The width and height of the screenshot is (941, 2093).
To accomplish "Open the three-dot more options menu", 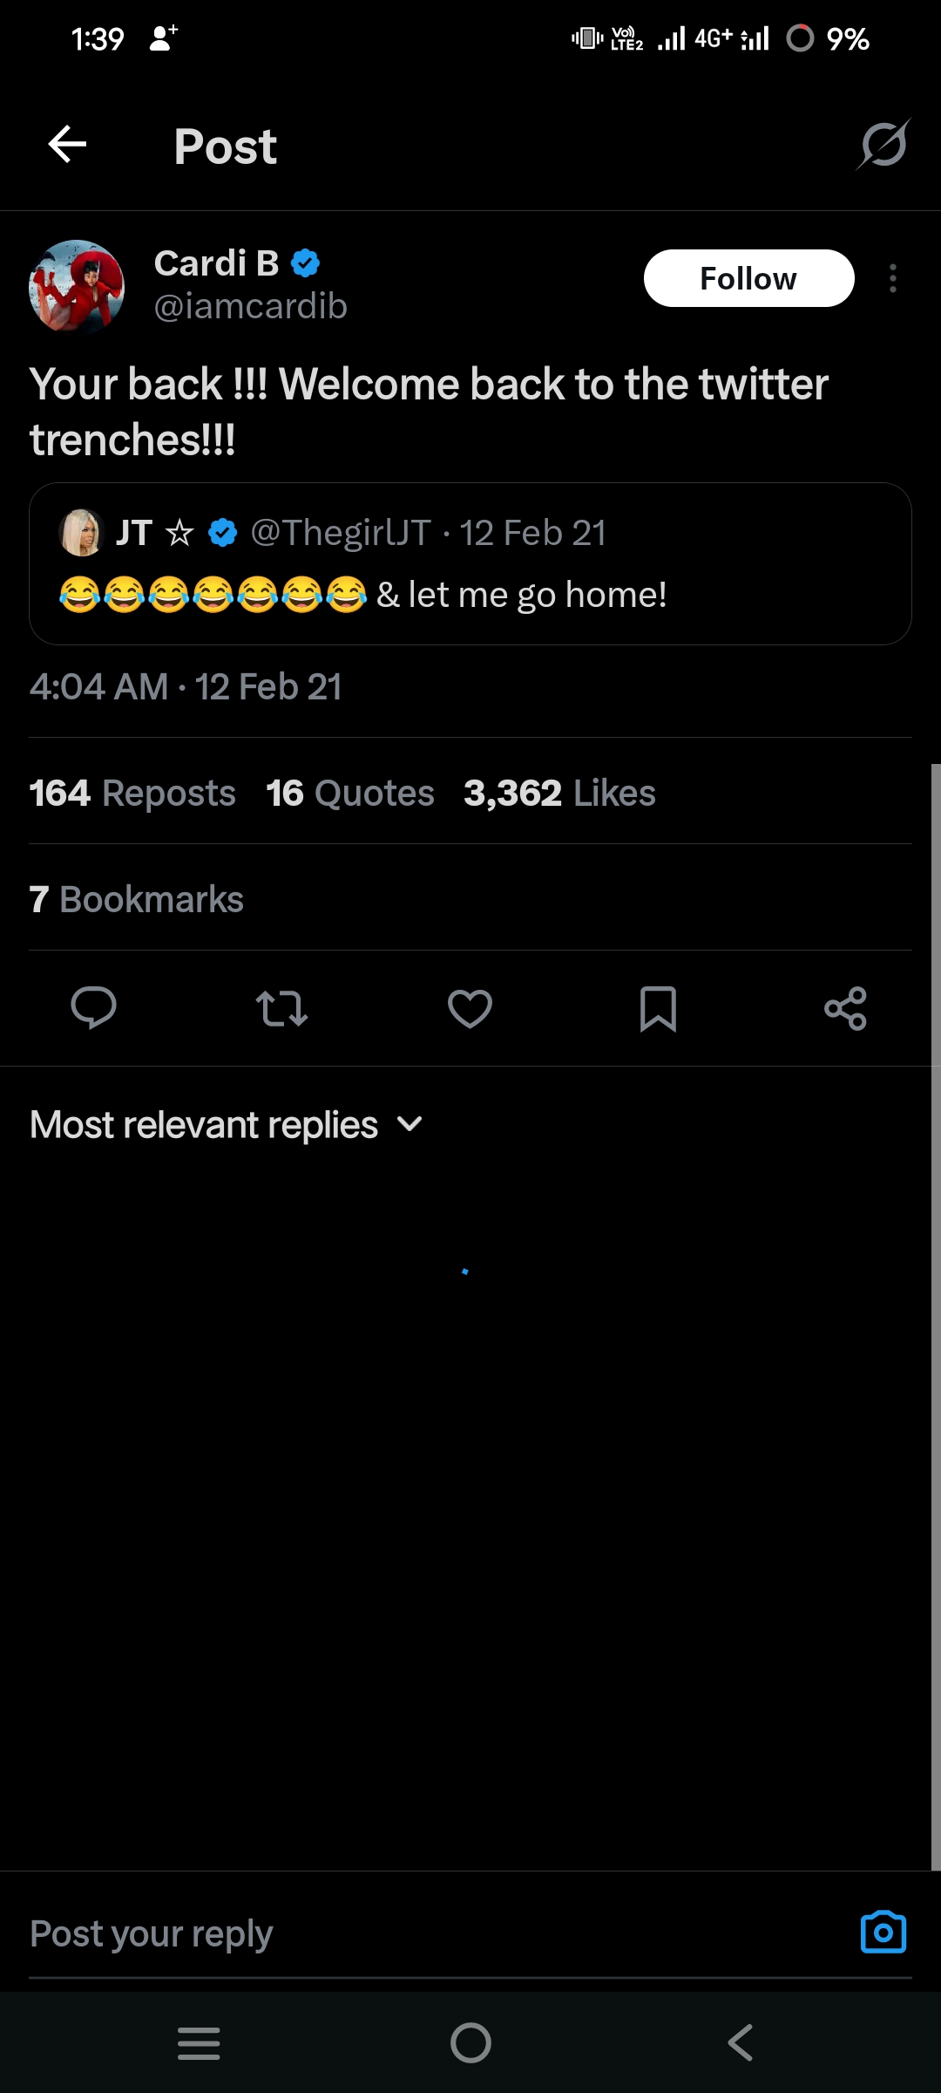I will tap(893, 278).
